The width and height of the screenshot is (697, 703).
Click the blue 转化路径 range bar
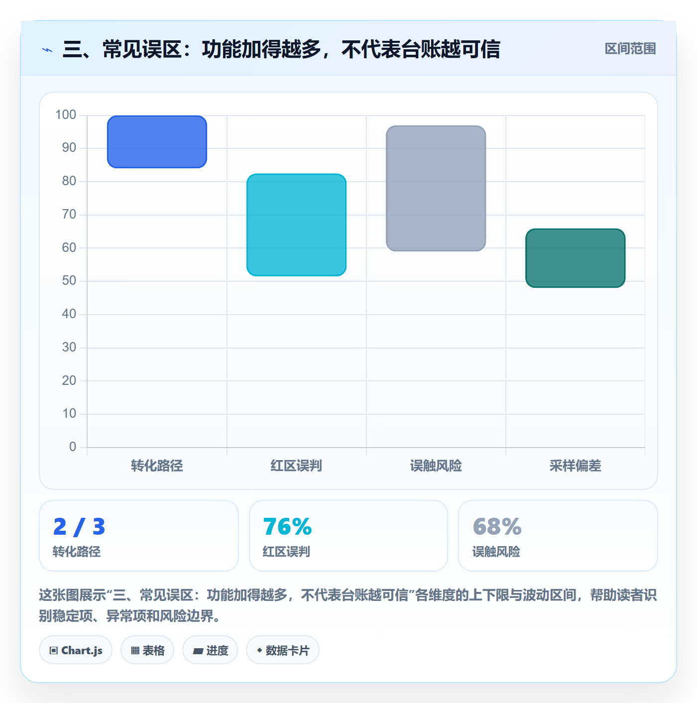click(157, 142)
